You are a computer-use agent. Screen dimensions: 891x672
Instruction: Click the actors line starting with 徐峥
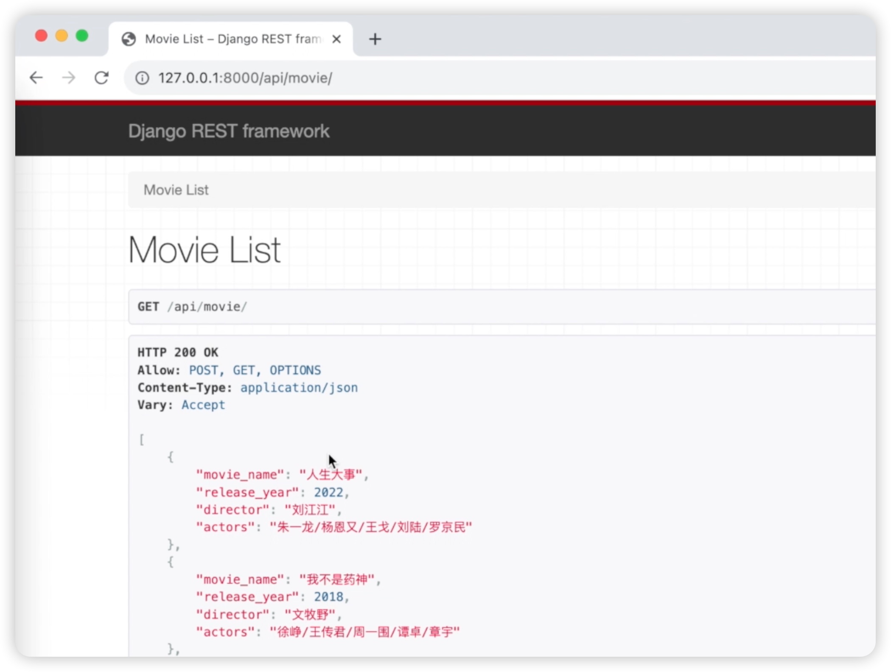pyautogui.click(x=328, y=632)
